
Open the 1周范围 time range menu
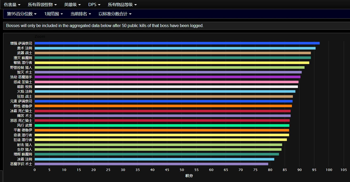point(53,14)
